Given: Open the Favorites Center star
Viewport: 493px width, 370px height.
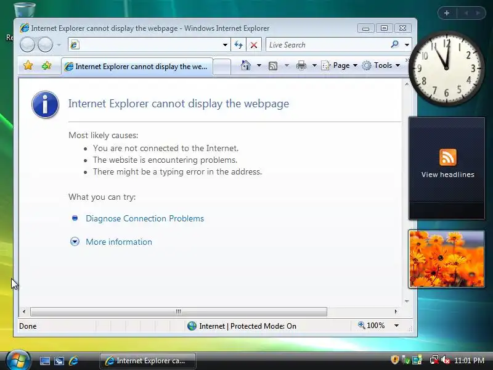Looking at the screenshot, I should coord(28,65).
